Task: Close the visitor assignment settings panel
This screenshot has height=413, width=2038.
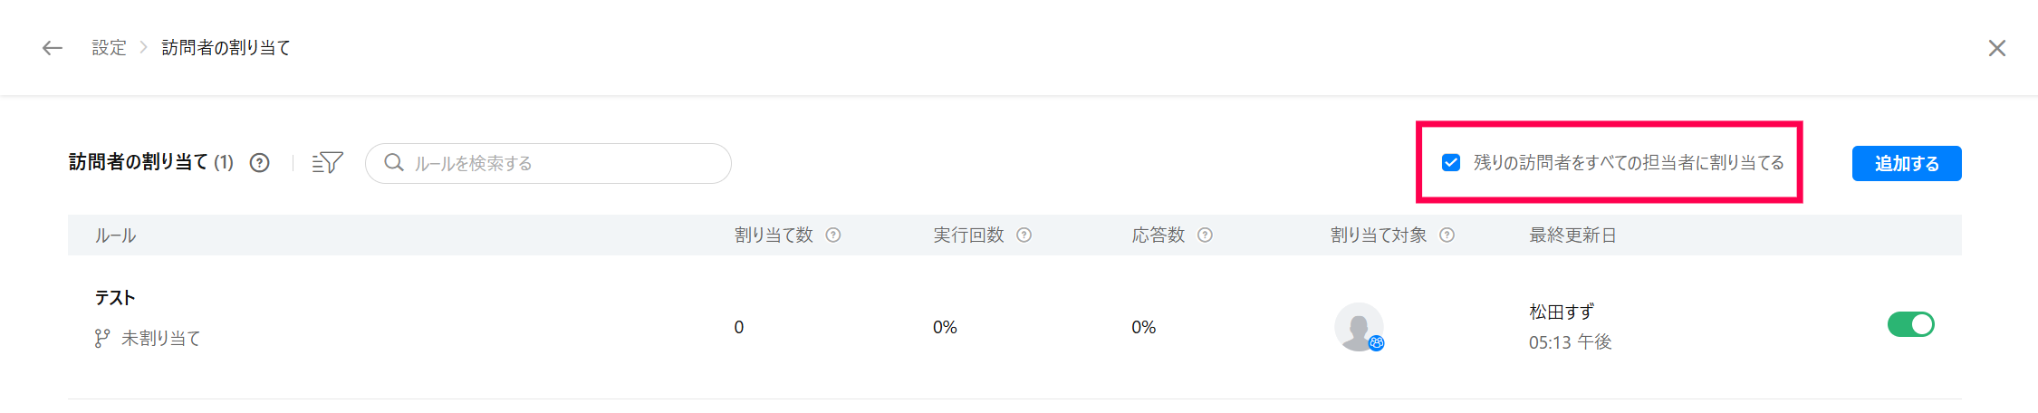Action: (x=1996, y=48)
